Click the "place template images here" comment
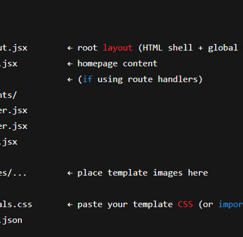 coord(143,173)
